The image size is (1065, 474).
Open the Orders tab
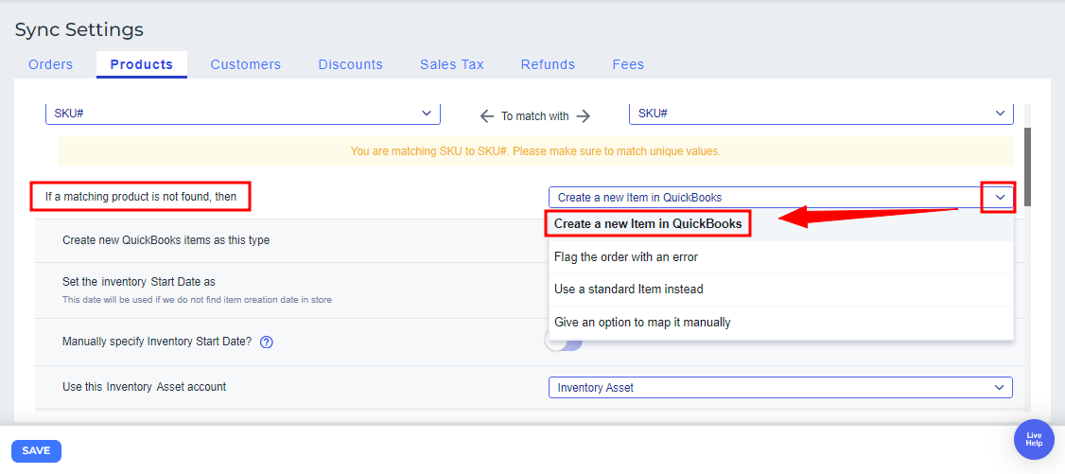click(x=50, y=64)
